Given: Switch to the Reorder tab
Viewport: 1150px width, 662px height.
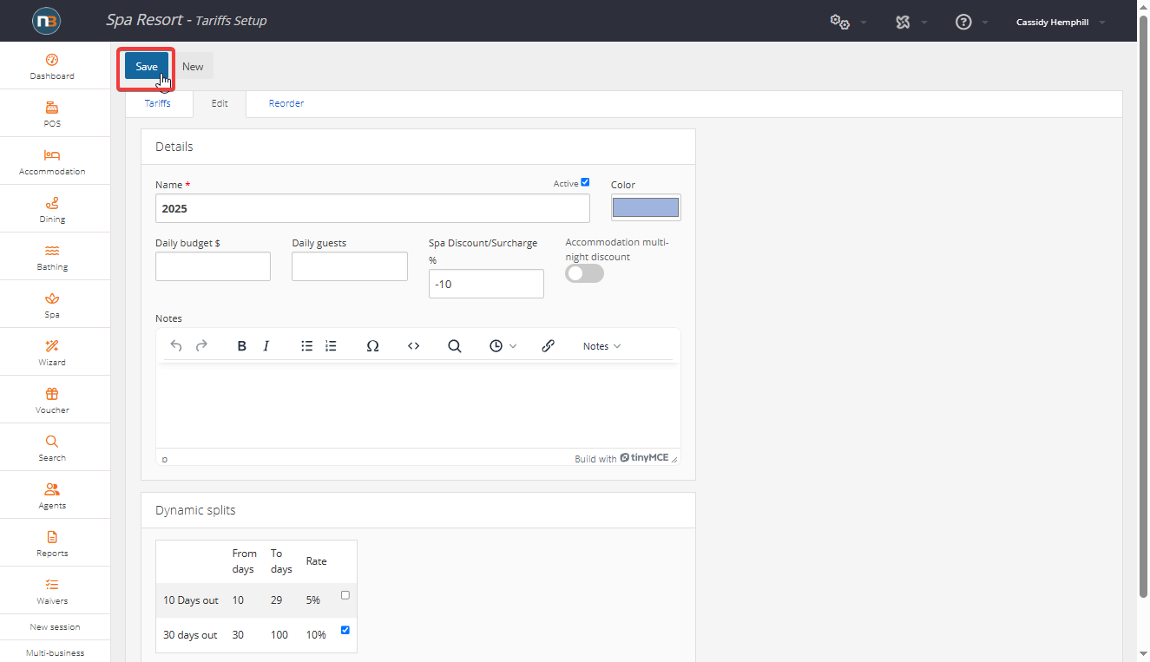Looking at the screenshot, I should coord(286,103).
